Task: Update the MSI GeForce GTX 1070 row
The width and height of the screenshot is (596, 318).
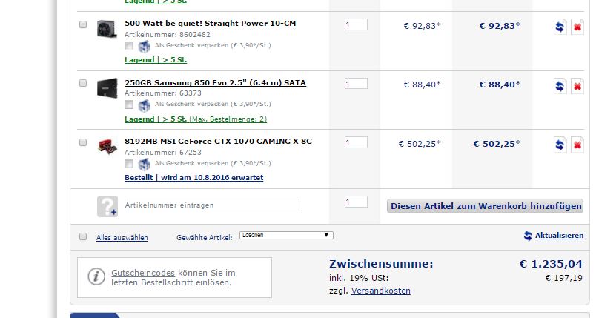Action: pos(560,145)
